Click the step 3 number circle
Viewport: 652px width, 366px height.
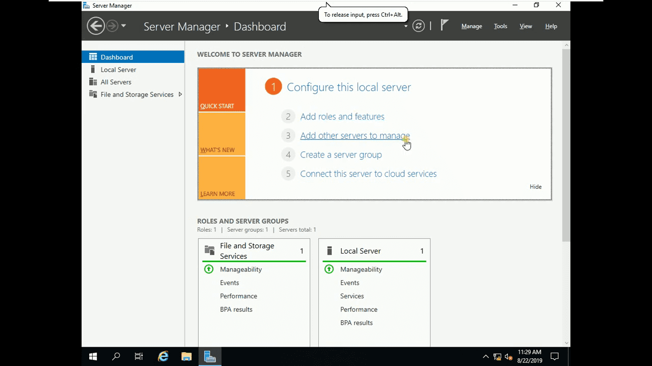[288, 136]
